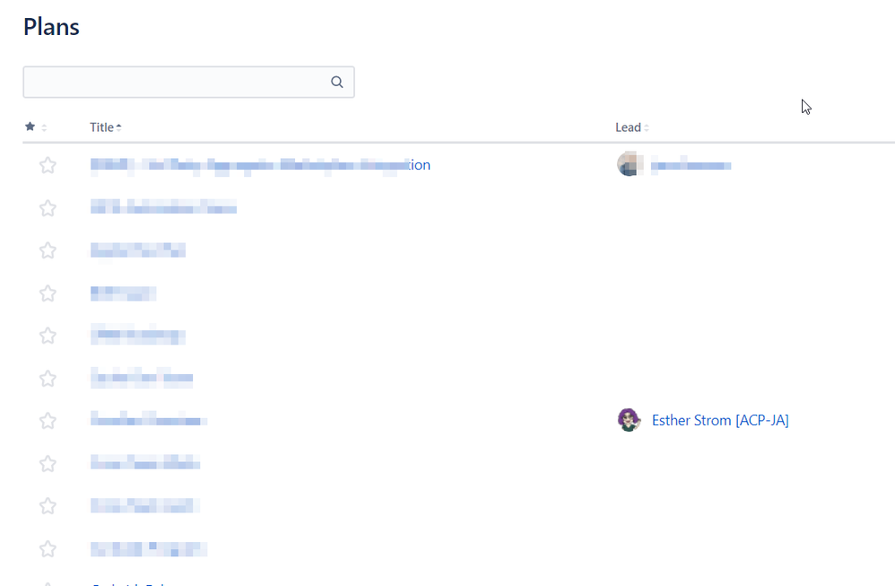Click the star icon on the fourth plan row
895x586 pixels.
coord(48,293)
